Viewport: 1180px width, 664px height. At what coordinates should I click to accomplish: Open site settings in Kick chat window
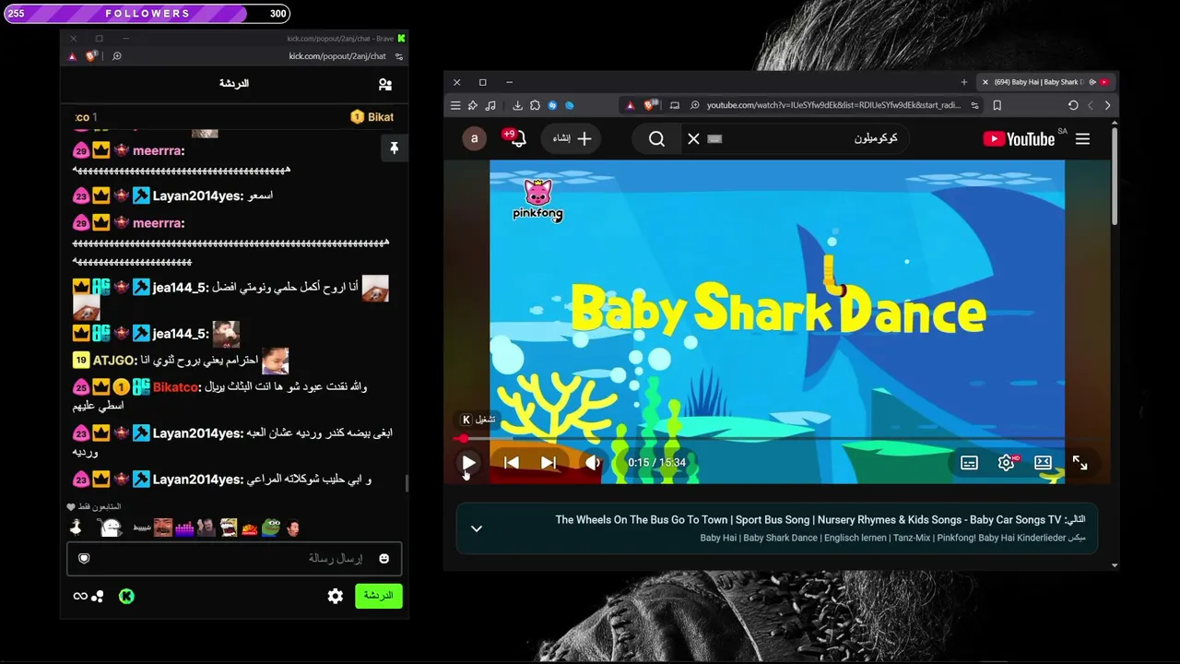click(399, 56)
